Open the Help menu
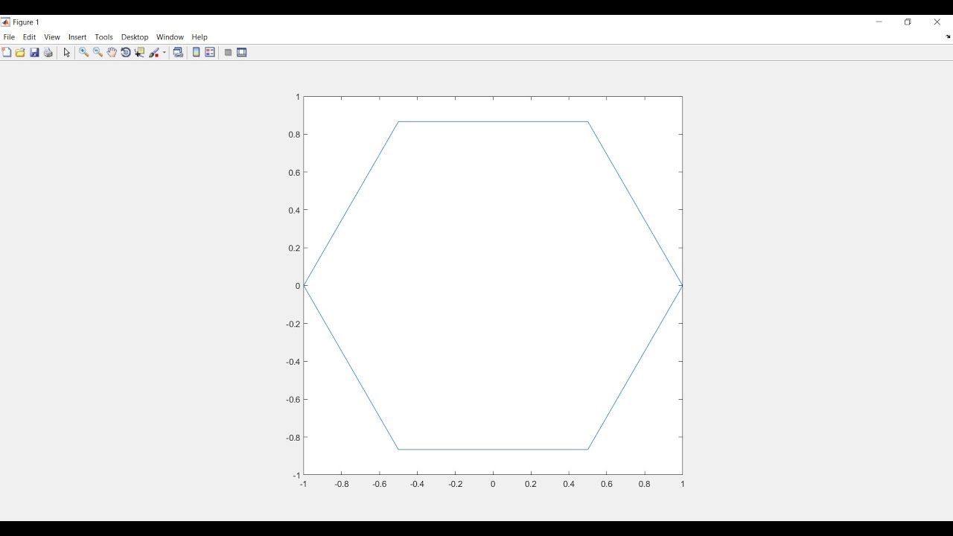 (200, 37)
